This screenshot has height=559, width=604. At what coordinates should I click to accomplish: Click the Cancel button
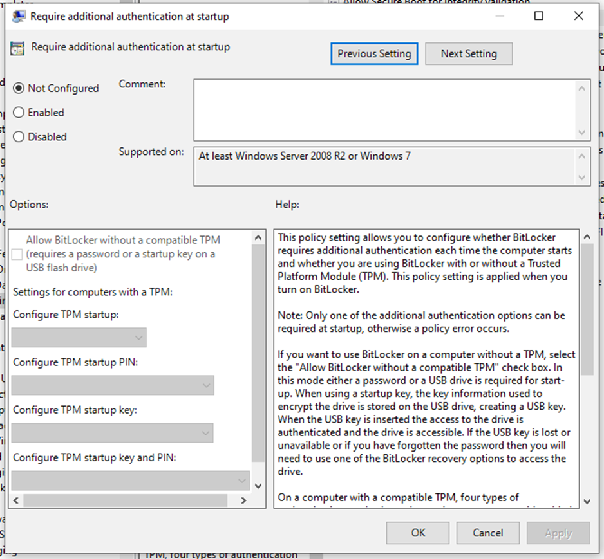point(488,533)
